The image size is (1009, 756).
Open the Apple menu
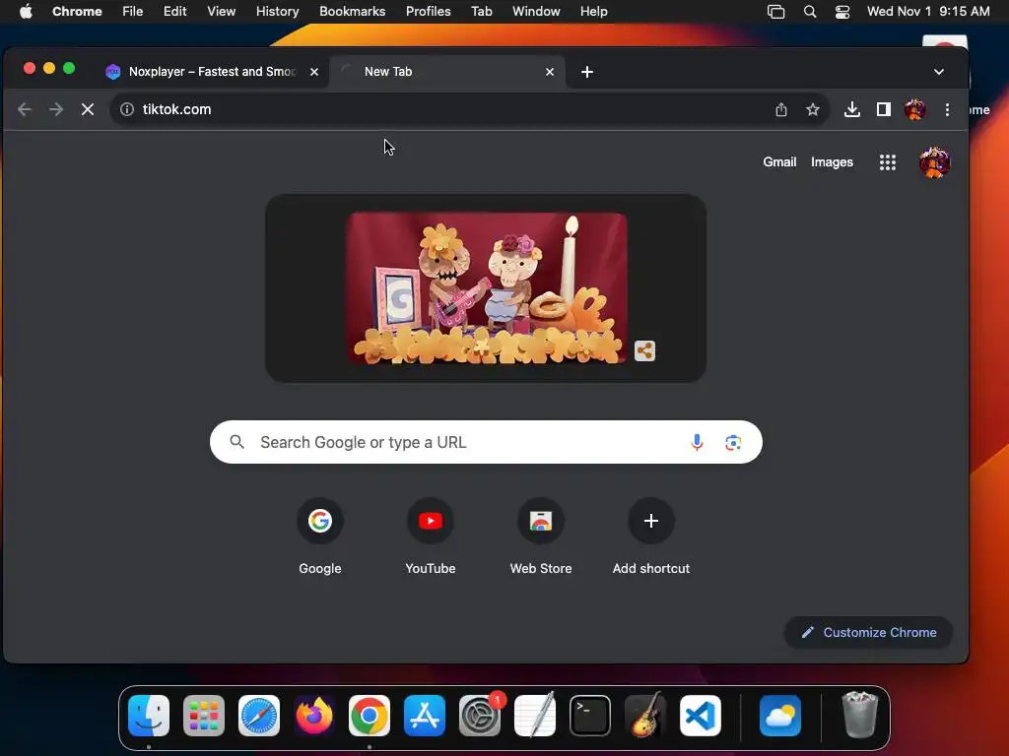tap(26, 12)
